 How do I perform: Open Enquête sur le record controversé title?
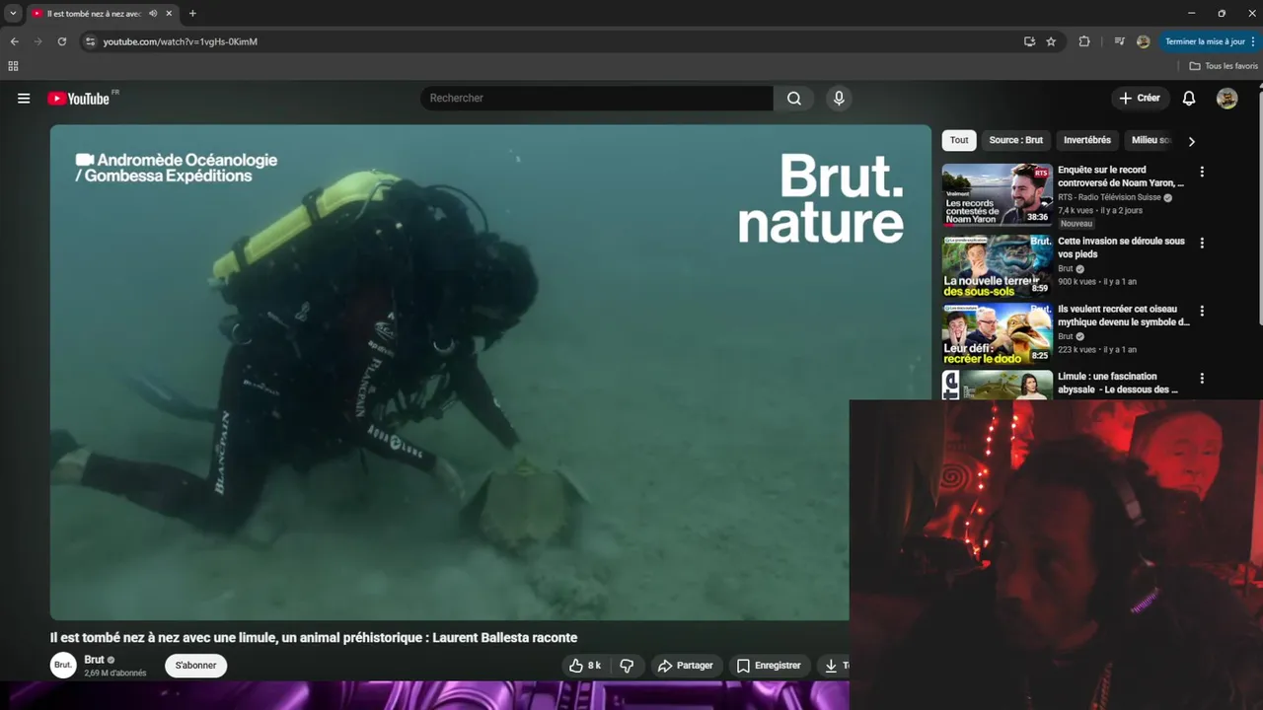pyautogui.click(x=1121, y=177)
